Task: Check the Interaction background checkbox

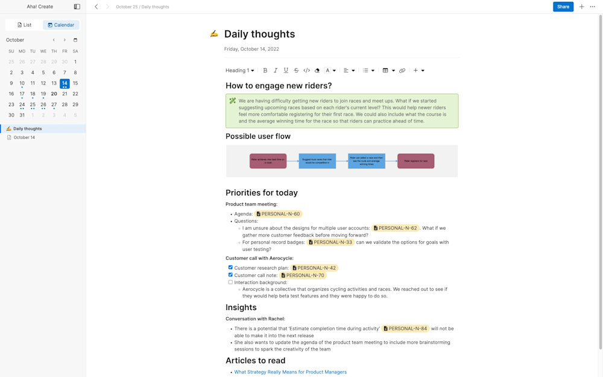Action: tap(230, 282)
